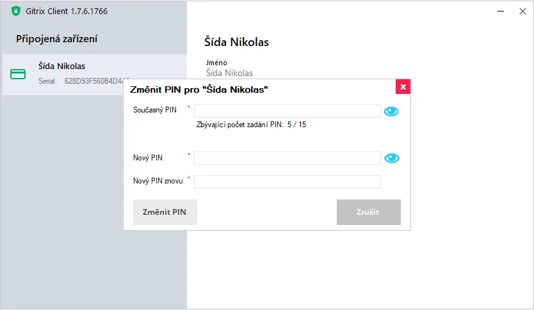Close the Změnit PIN dialog with red X
Viewport: 534px width, 310px height.
403,86
